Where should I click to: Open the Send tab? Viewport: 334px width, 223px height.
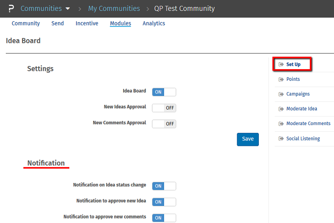(58, 23)
